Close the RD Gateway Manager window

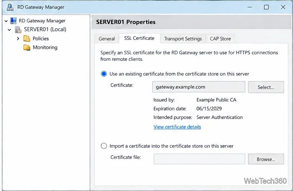point(283,7)
